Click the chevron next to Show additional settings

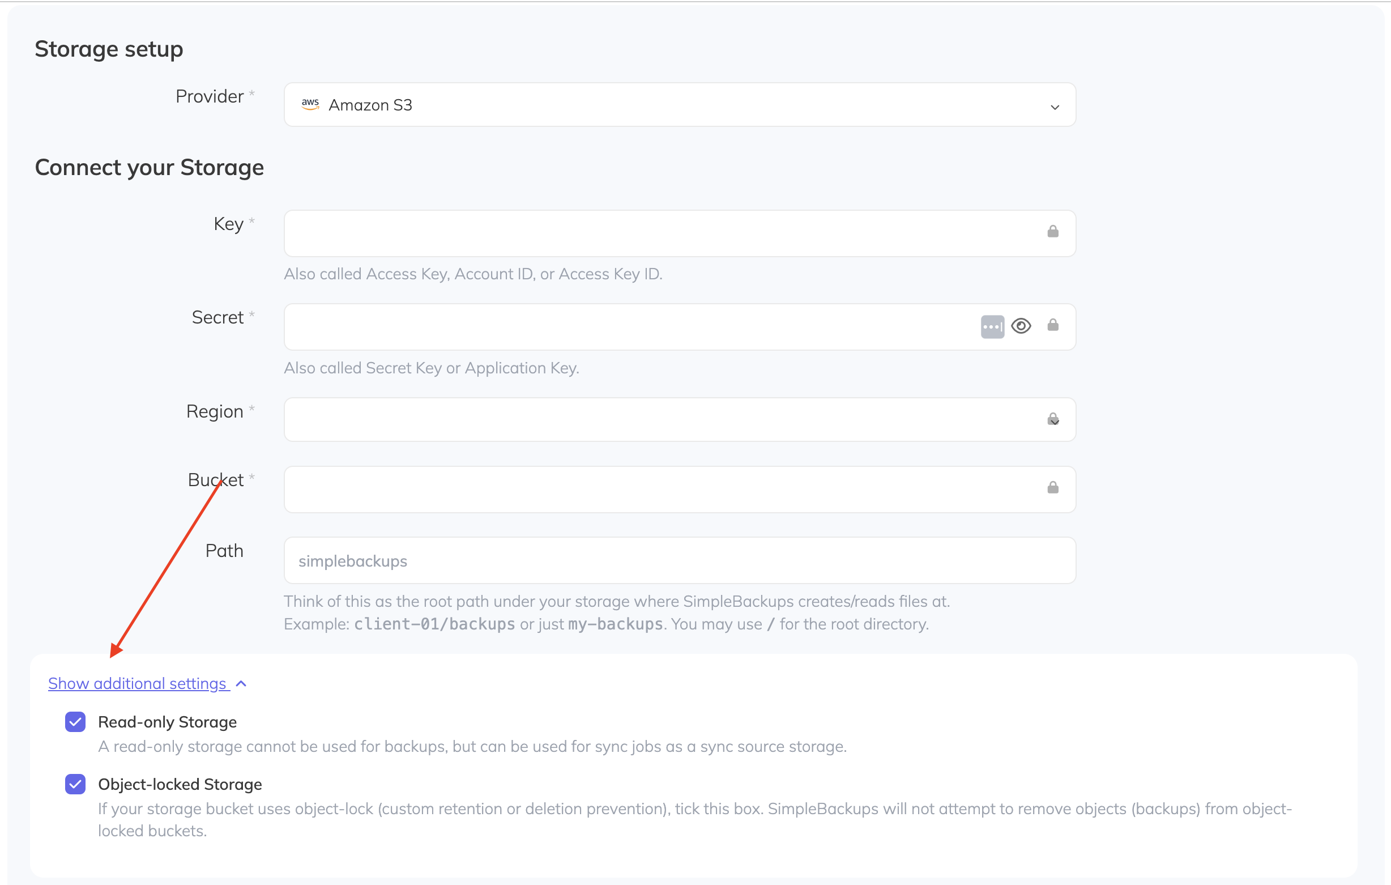tap(241, 683)
